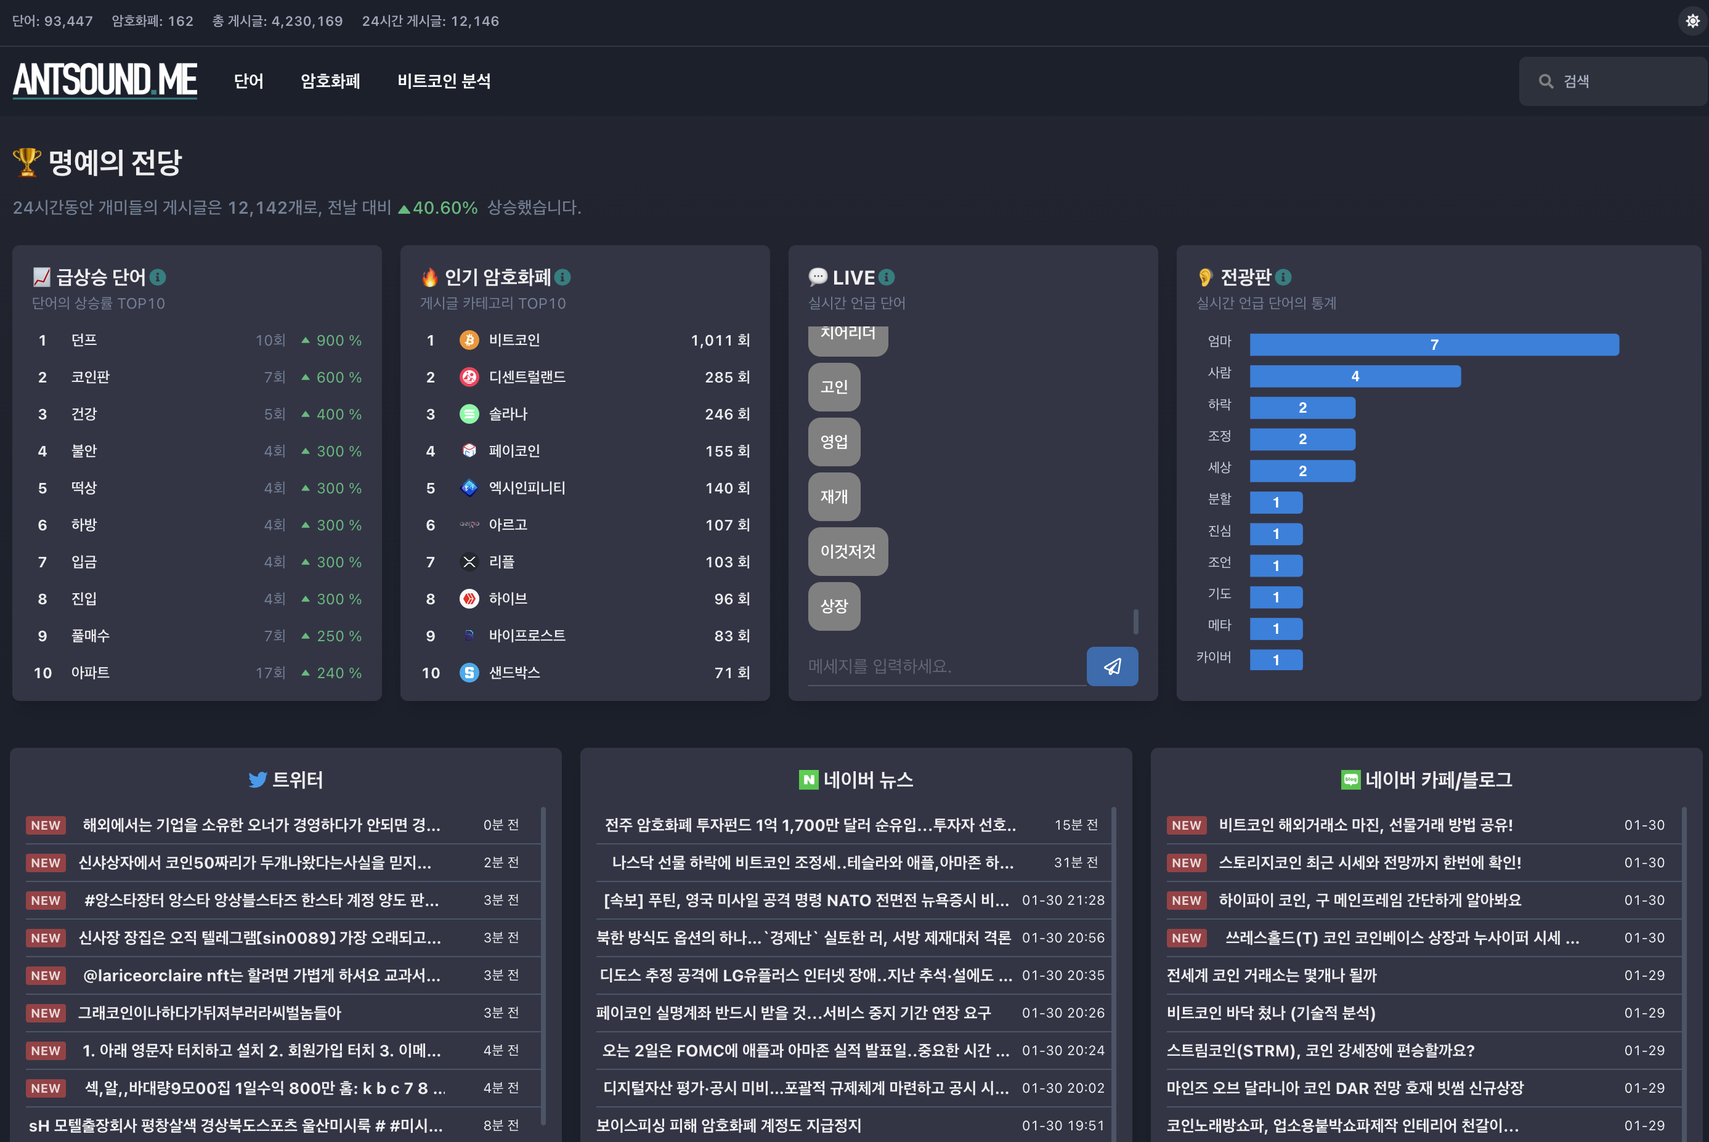Click the Twitter bird icon
The width and height of the screenshot is (1709, 1142).
coord(257,780)
